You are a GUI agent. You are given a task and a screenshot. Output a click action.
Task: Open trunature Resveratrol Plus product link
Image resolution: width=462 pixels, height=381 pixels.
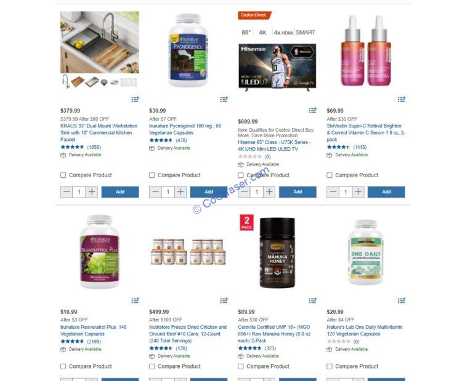94,331
